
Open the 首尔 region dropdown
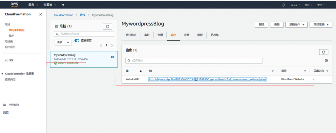point(308,5)
